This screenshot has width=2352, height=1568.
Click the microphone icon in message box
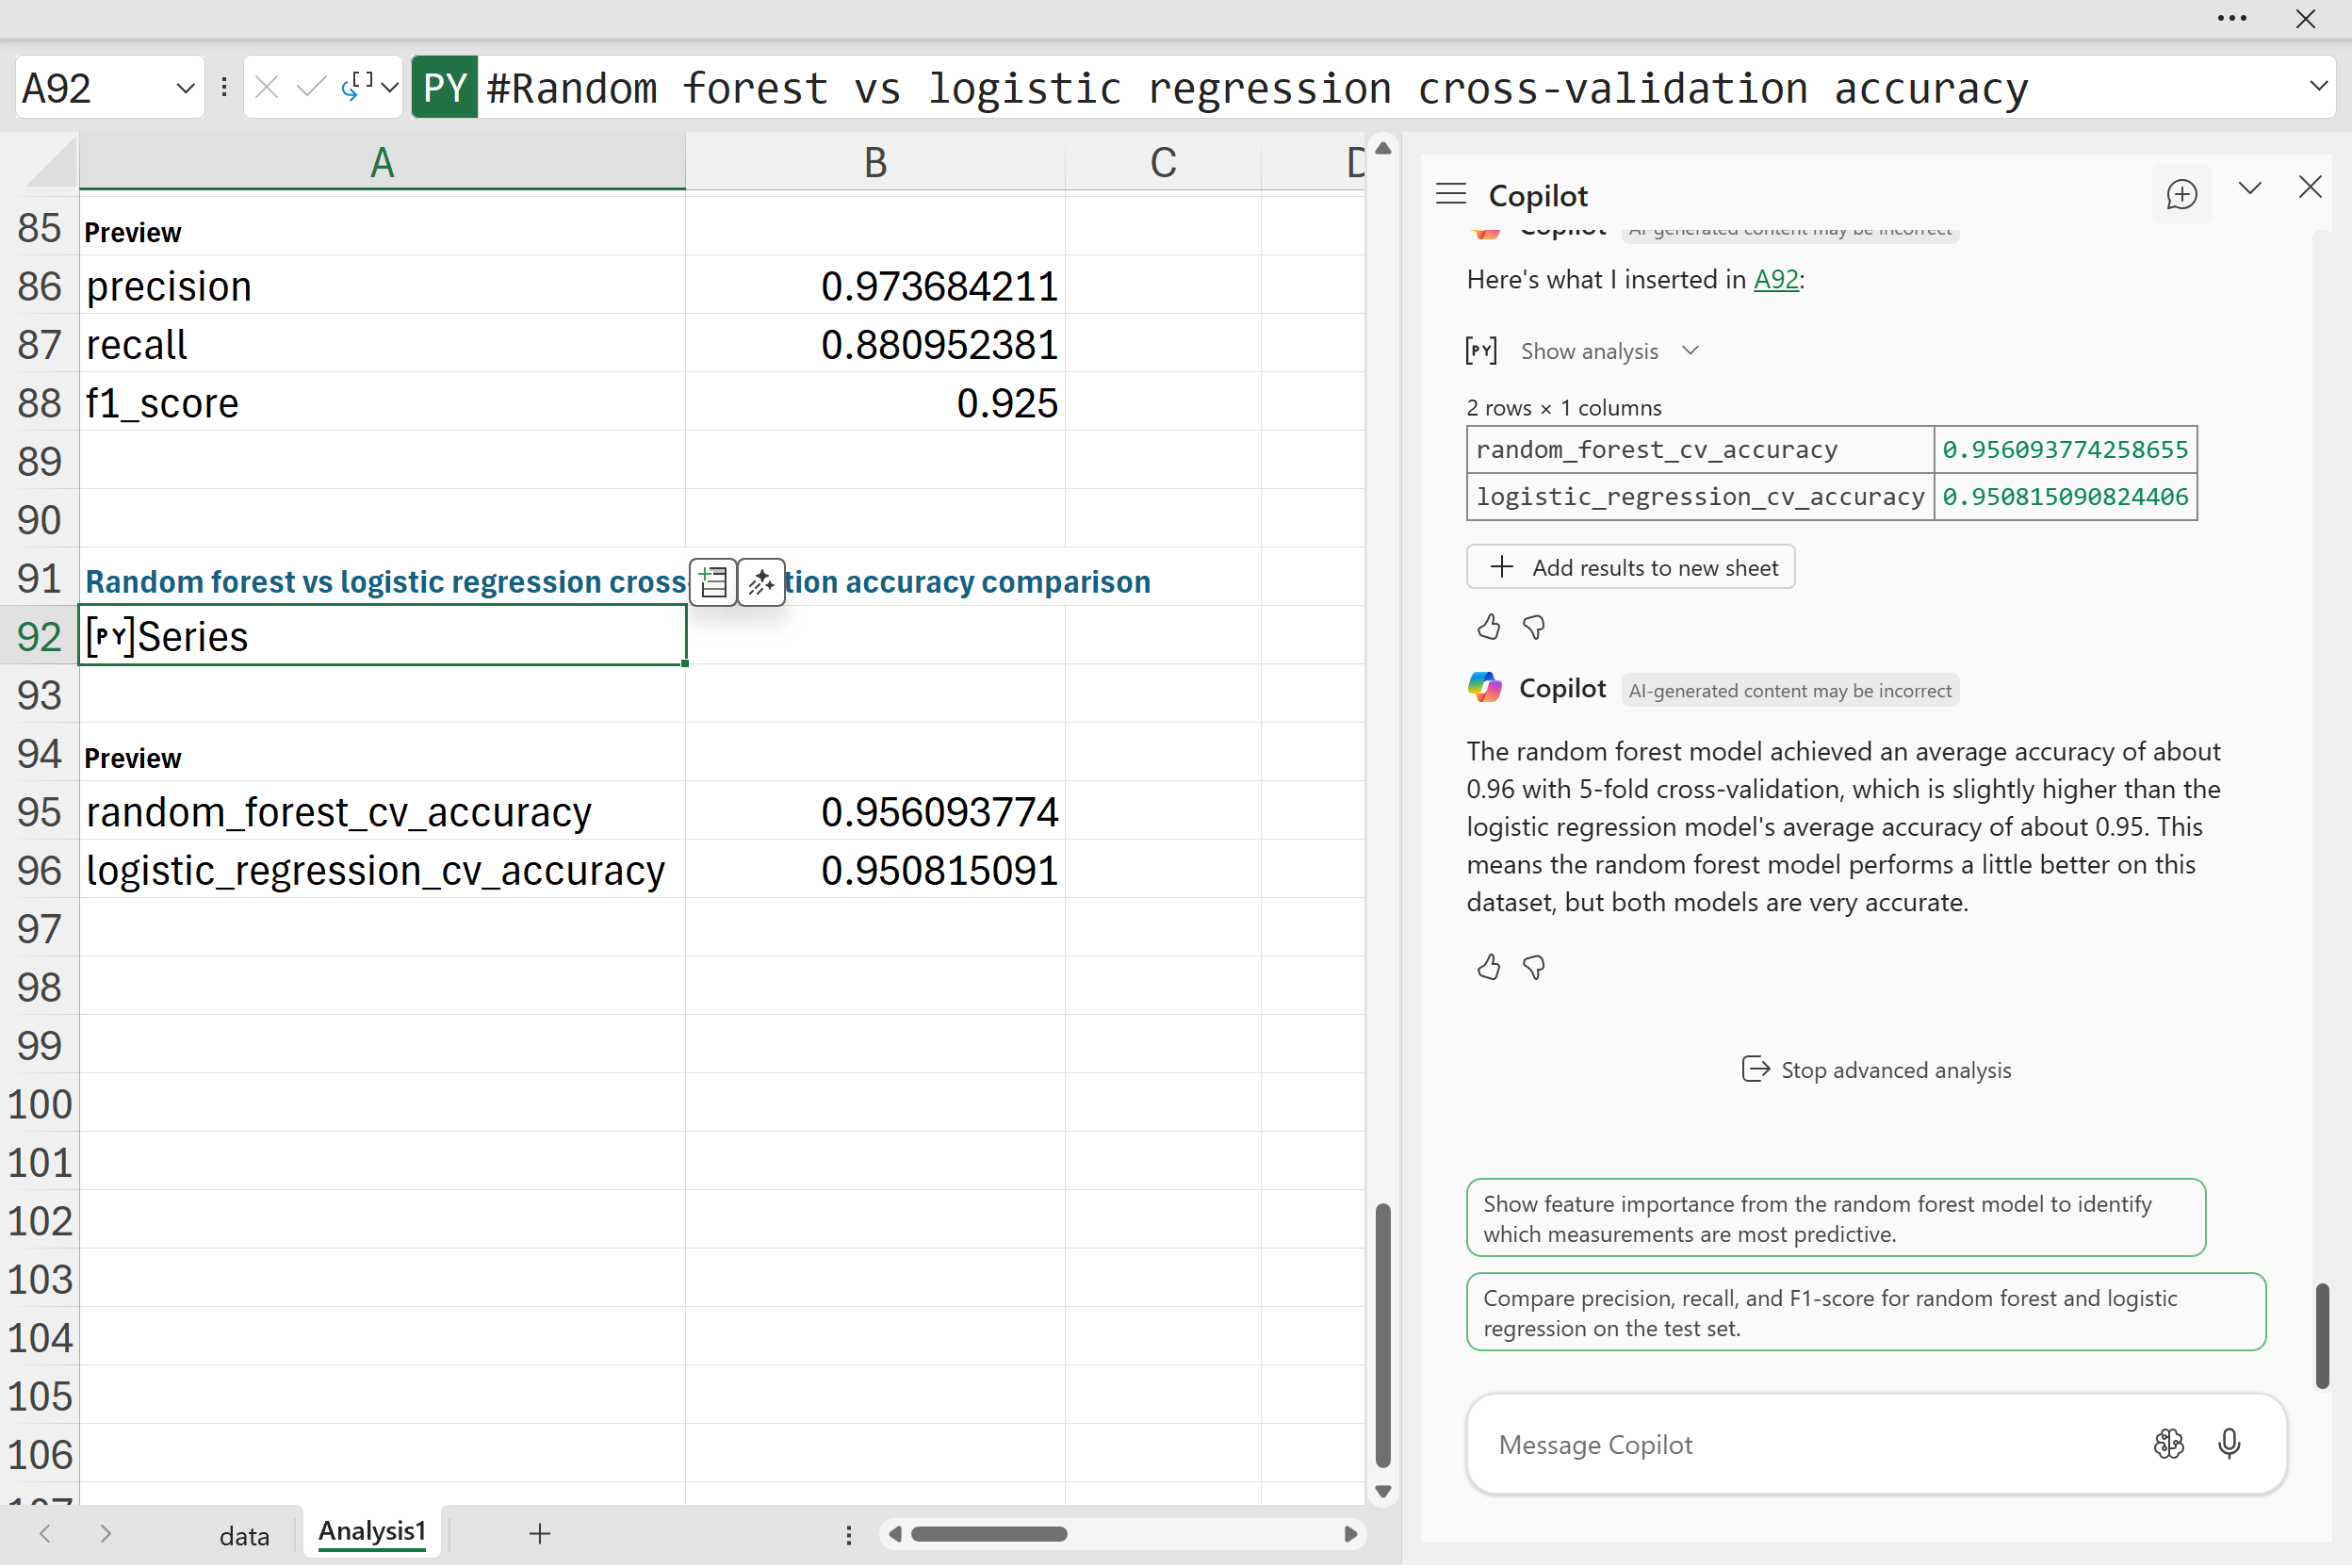click(x=2229, y=1443)
